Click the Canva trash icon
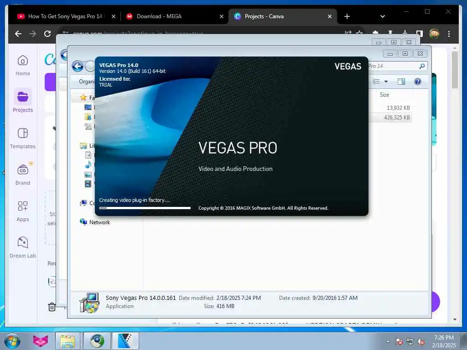This screenshot has width=467, height=350. tap(52, 307)
